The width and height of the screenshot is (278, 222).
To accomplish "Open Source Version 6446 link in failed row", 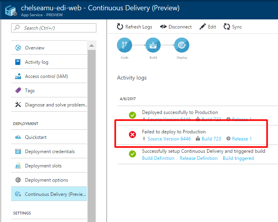I will [x=169, y=139].
